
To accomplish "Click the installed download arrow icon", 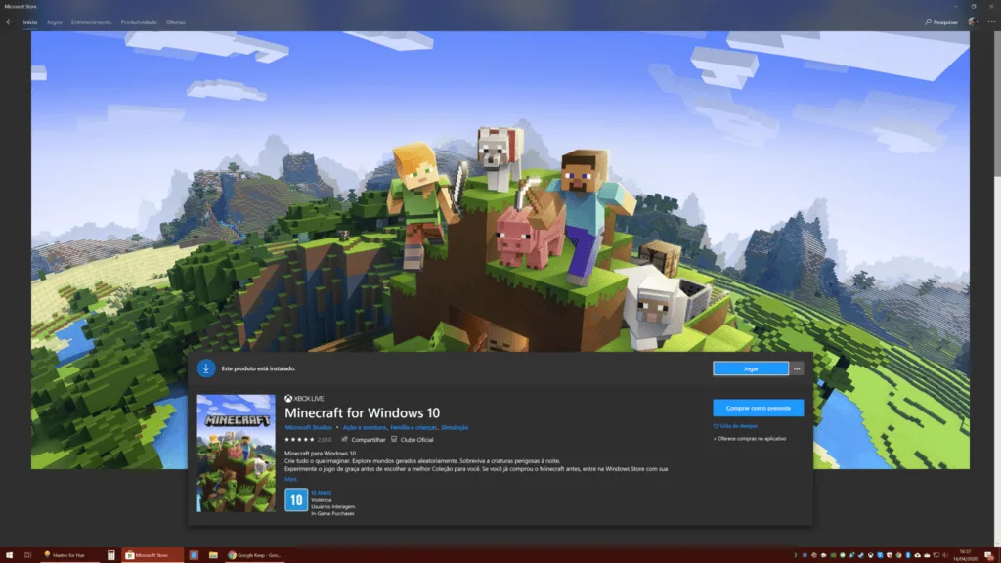I will point(206,368).
